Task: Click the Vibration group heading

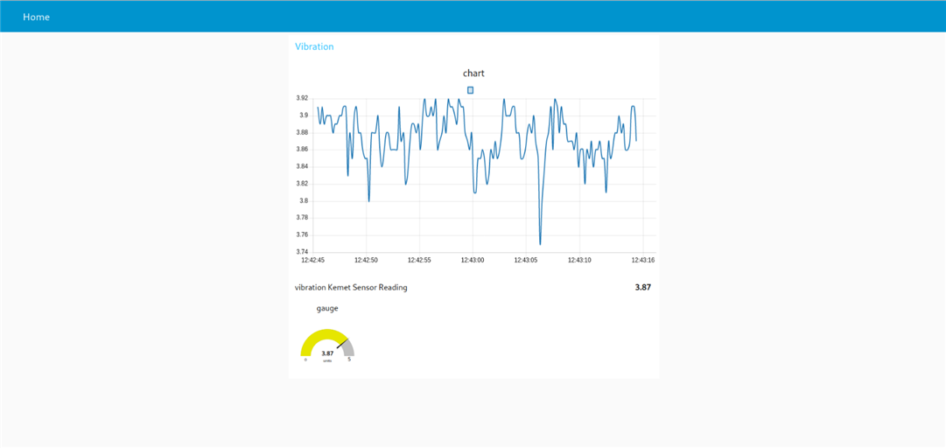Action: [313, 46]
